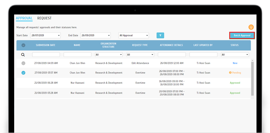Click the 20/08/2019 07:00 PM attendance detail
Image resolution: width=270 pixels, height=133 pixels.
pos(172,93)
